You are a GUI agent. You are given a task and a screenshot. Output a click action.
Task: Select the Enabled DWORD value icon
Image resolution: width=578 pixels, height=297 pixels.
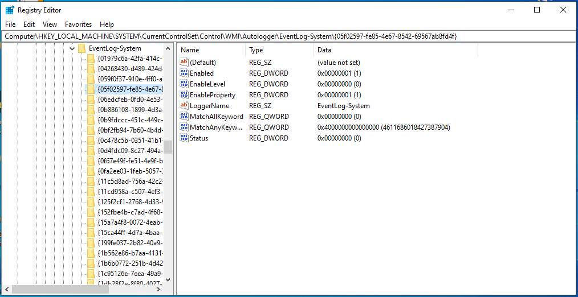tap(184, 73)
